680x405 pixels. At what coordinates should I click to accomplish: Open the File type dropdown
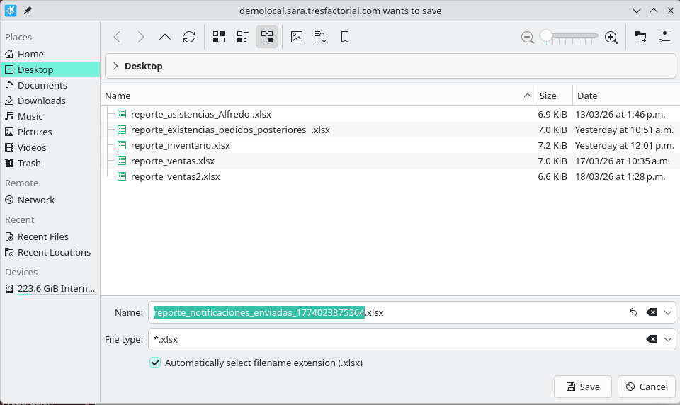pos(668,339)
